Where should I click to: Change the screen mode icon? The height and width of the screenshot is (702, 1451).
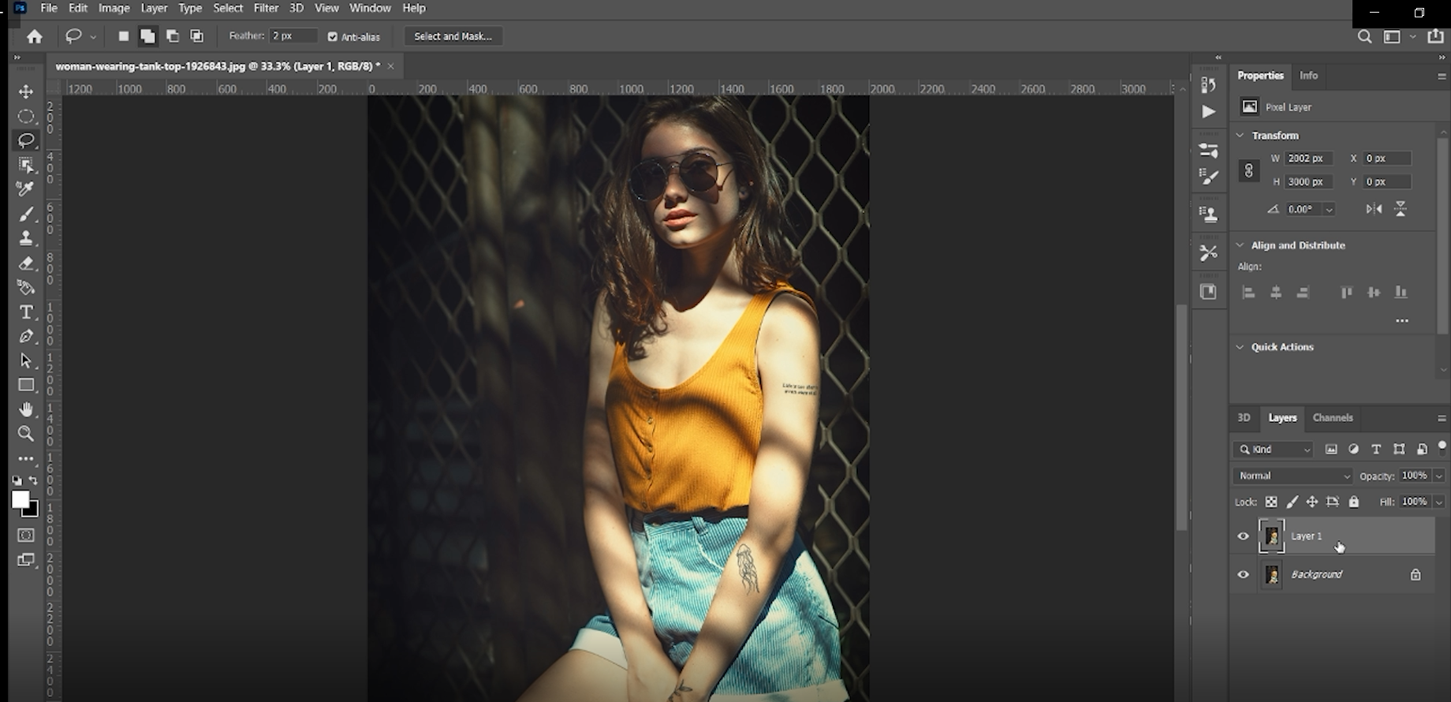[26, 560]
